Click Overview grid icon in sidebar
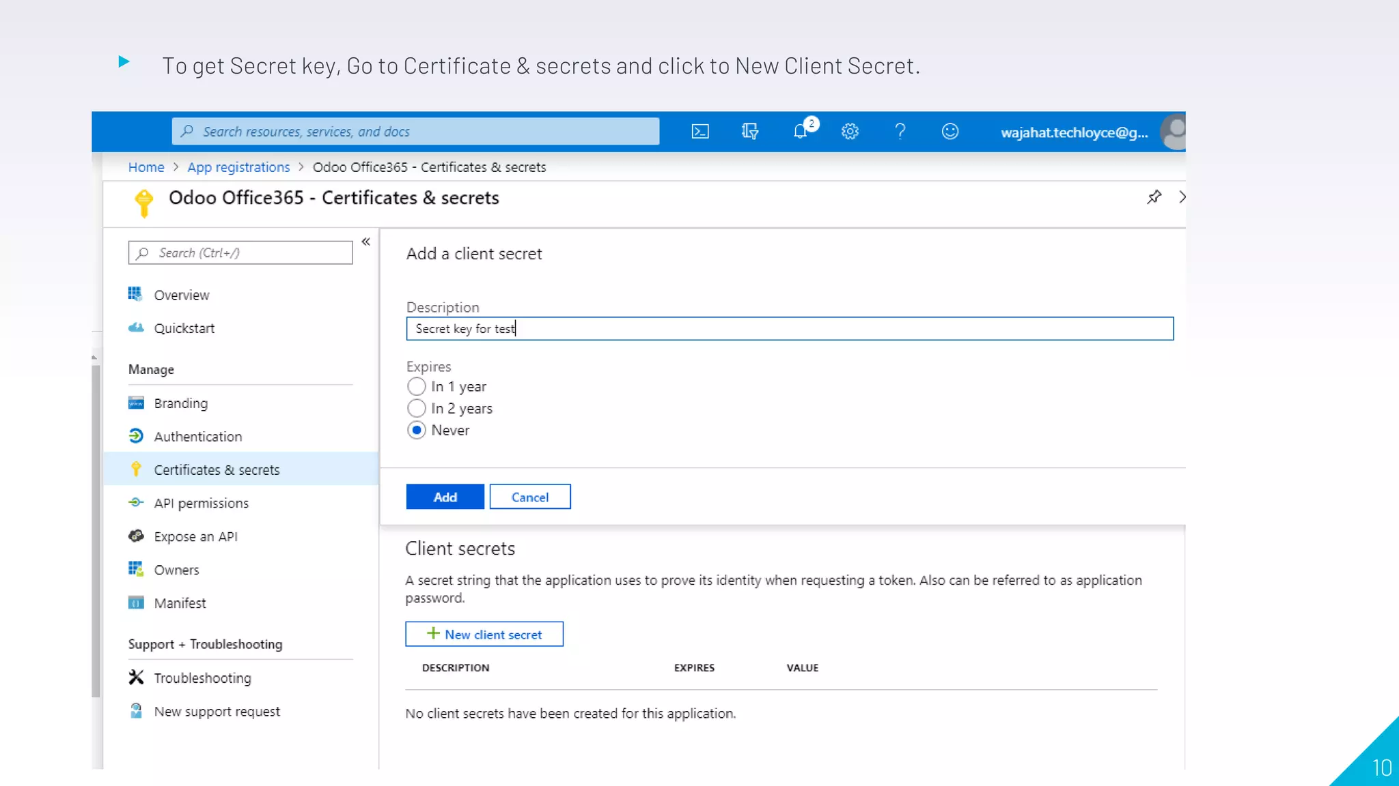 (135, 294)
